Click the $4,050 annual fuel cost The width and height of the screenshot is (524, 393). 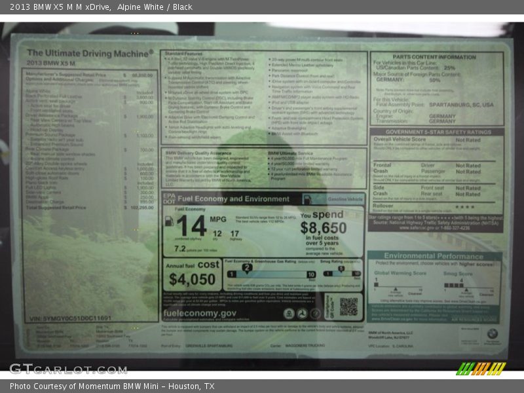tap(192, 279)
